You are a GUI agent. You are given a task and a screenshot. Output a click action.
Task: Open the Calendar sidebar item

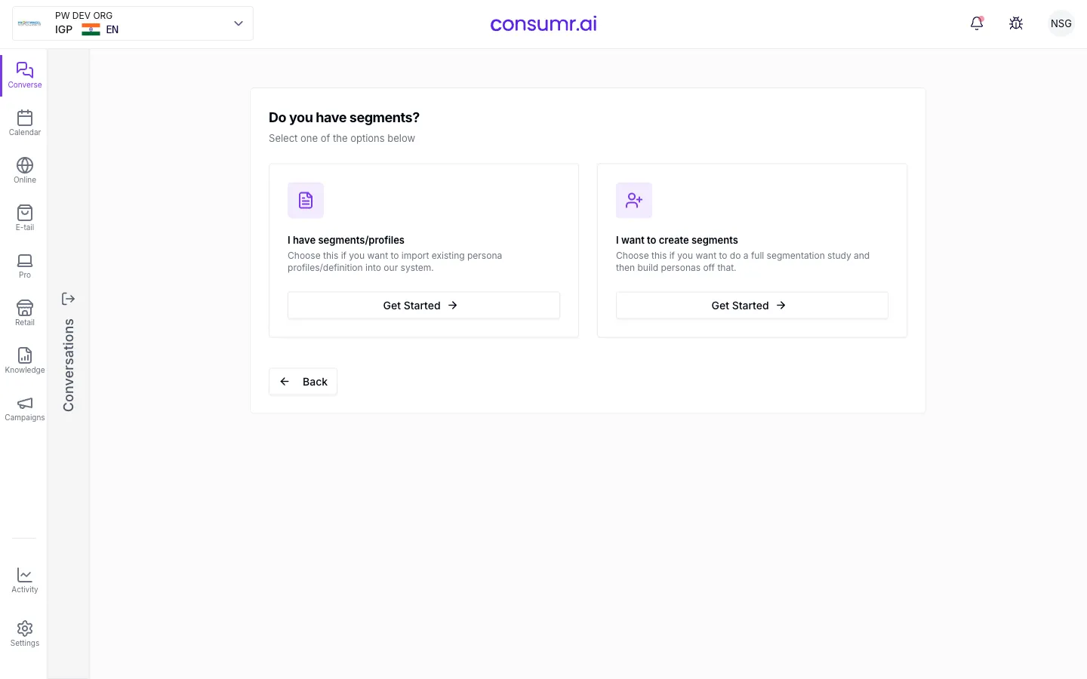[24, 123]
